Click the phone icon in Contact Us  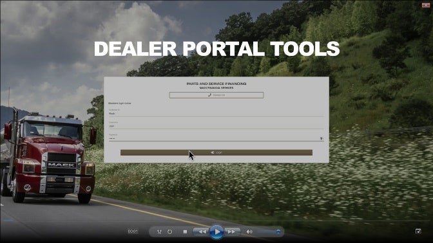tap(209, 95)
